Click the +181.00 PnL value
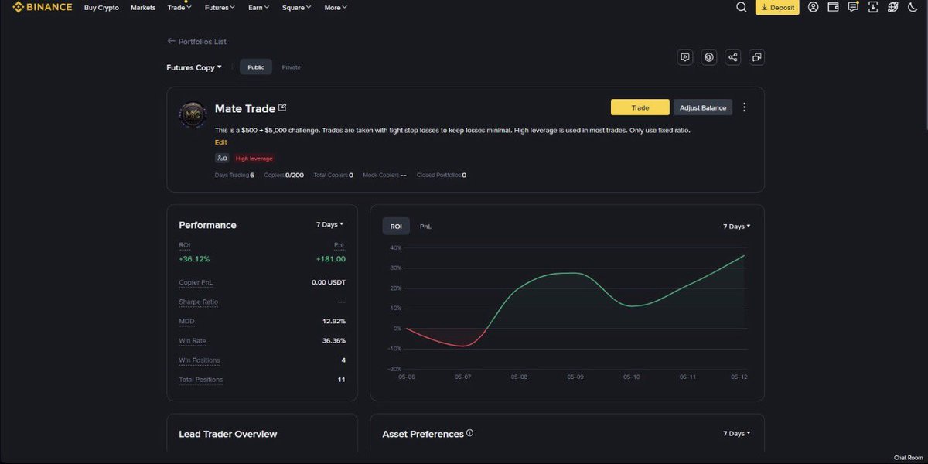This screenshot has height=464, width=928. click(331, 259)
